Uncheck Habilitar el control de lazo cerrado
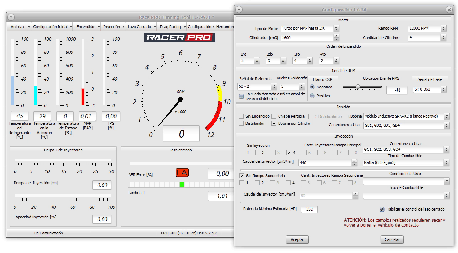 [x=382, y=209]
